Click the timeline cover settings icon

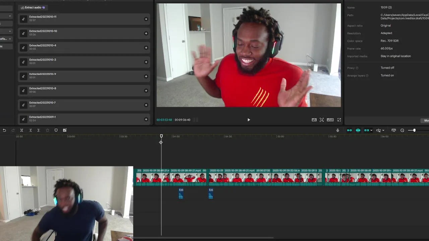tap(393, 130)
